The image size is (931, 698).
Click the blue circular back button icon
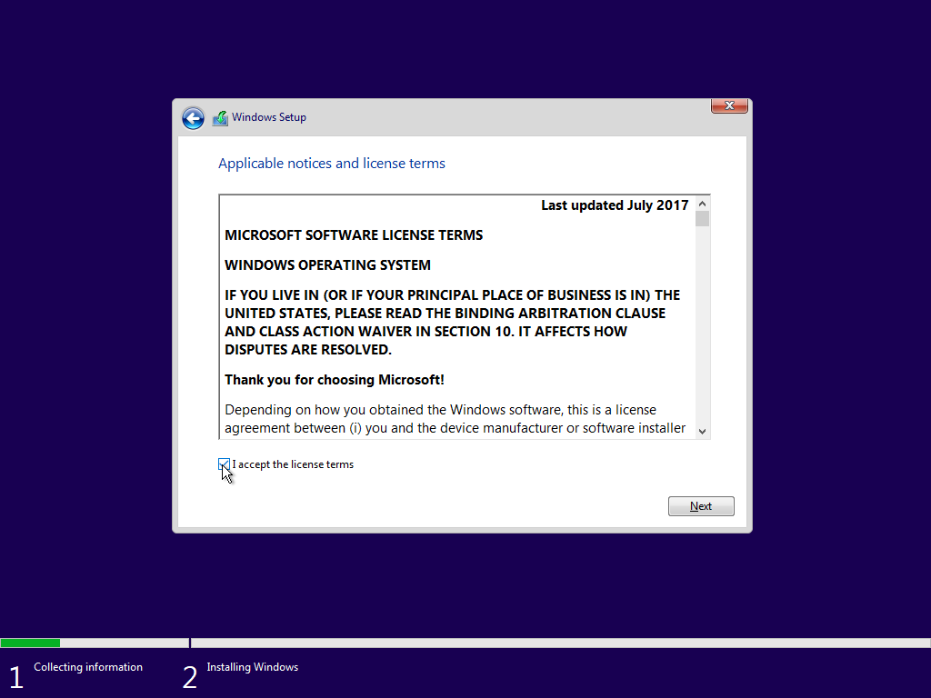pyautogui.click(x=193, y=118)
